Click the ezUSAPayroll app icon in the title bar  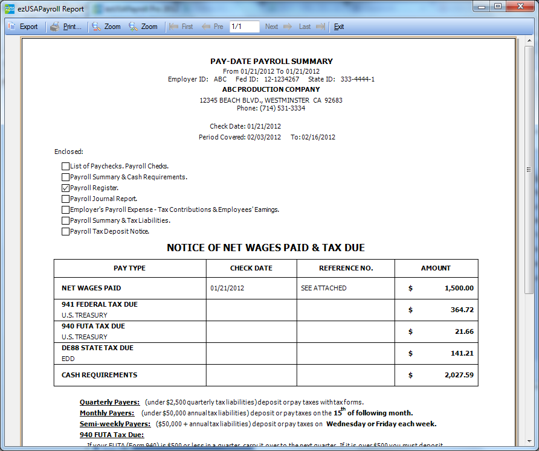(9, 9)
